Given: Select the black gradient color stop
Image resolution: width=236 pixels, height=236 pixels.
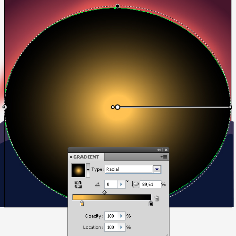Looking at the screenshot, I should (x=151, y=203).
